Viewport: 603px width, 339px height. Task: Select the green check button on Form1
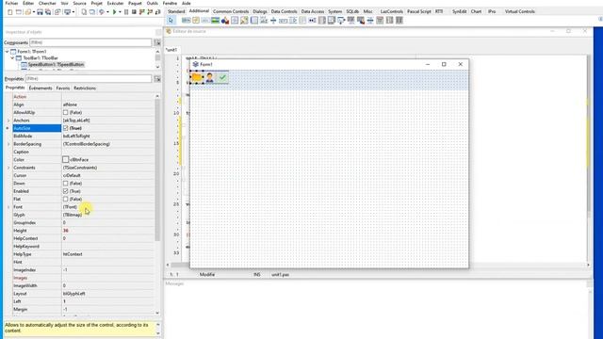click(222, 77)
